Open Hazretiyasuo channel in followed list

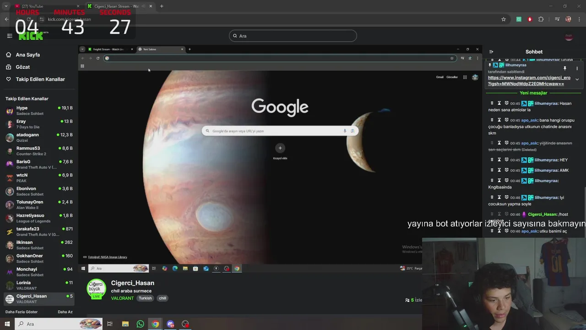tap(39, 218)
